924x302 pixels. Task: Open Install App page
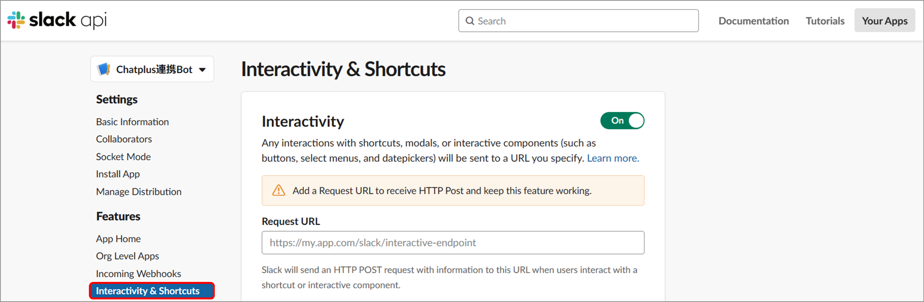click(118, 174)
